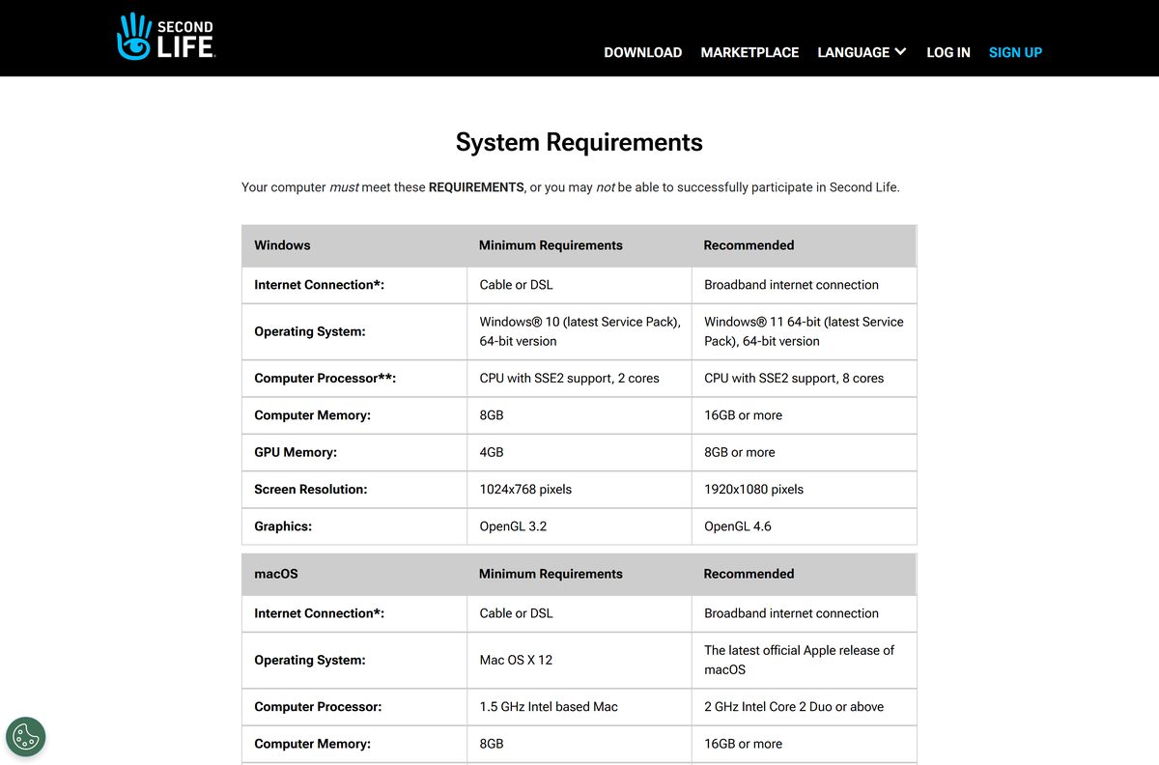Click macOS Computer Memory label cell
This screenshot has width=1159, height=765.
click(354, 744)
